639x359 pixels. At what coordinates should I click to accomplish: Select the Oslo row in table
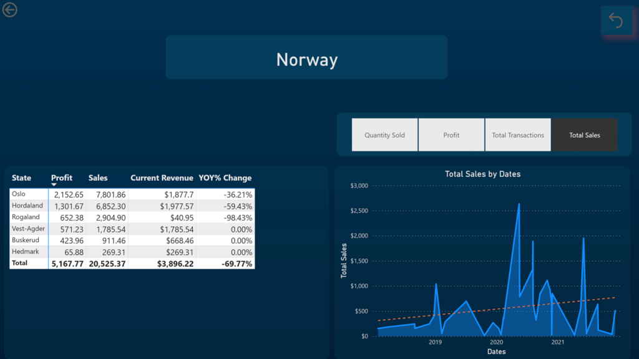[19, 194]
